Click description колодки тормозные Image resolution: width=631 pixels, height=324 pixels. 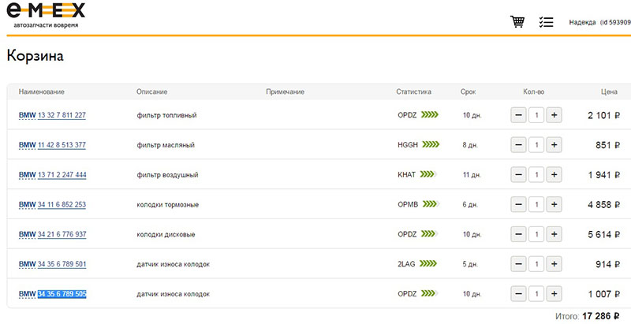pyautogui.click(x=167, y=205)
